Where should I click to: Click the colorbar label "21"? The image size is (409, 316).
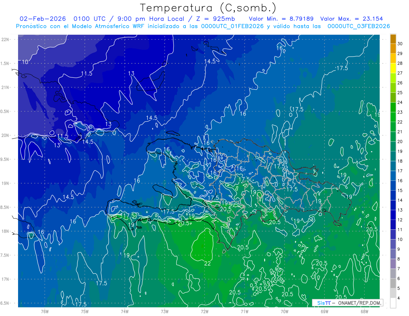(x=400, y=132)
